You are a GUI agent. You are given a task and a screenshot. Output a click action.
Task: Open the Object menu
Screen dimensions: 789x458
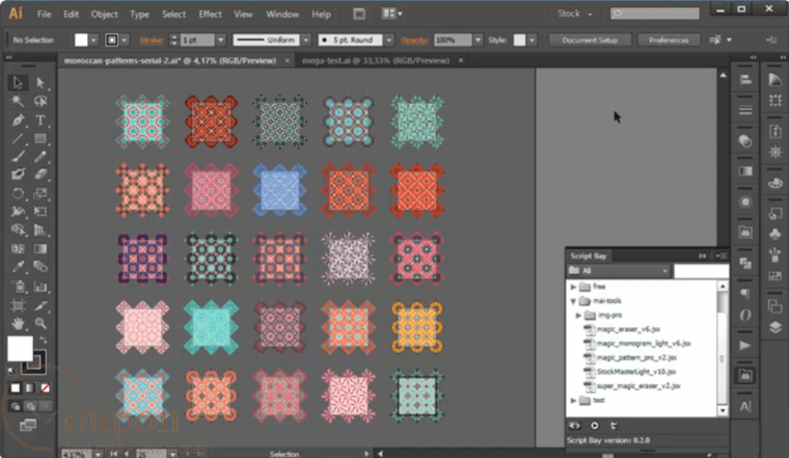[x=104, y=14]
